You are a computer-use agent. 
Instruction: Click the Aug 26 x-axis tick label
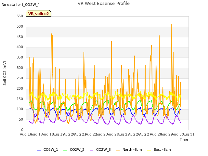click(135, 134)
